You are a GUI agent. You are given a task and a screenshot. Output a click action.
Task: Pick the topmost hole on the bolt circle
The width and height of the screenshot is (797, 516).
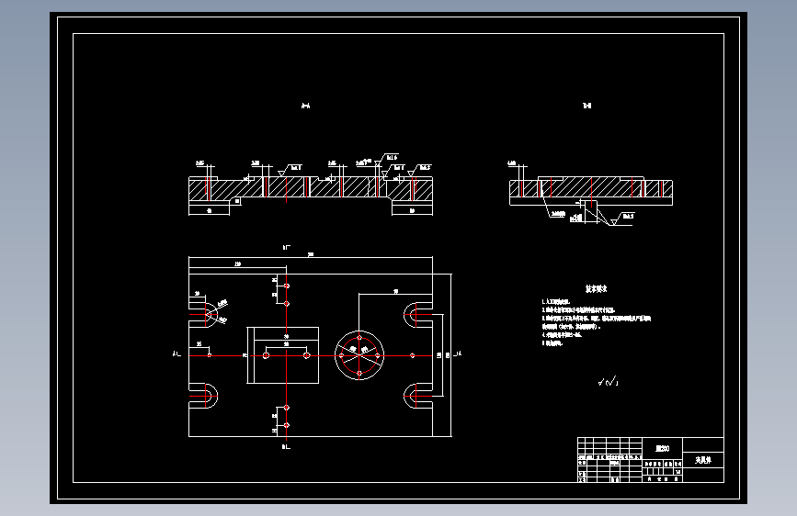359,338
